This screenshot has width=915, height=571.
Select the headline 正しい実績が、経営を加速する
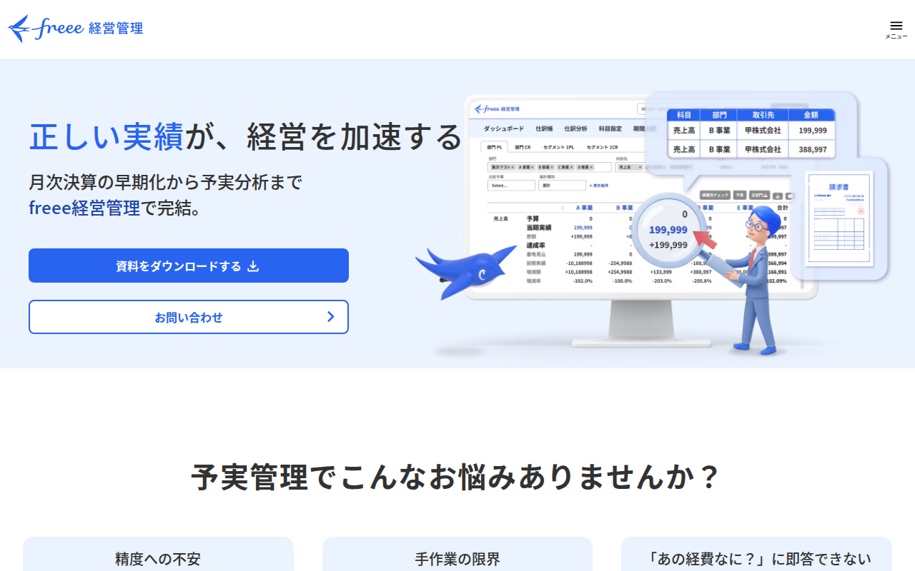tap(246, 136)
